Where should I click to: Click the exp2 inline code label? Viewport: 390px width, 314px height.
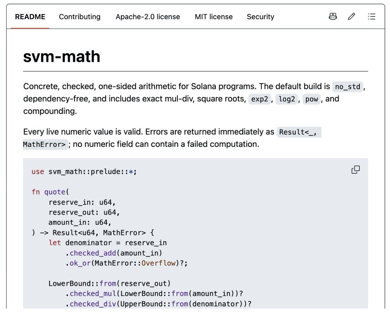click(259, 99)
